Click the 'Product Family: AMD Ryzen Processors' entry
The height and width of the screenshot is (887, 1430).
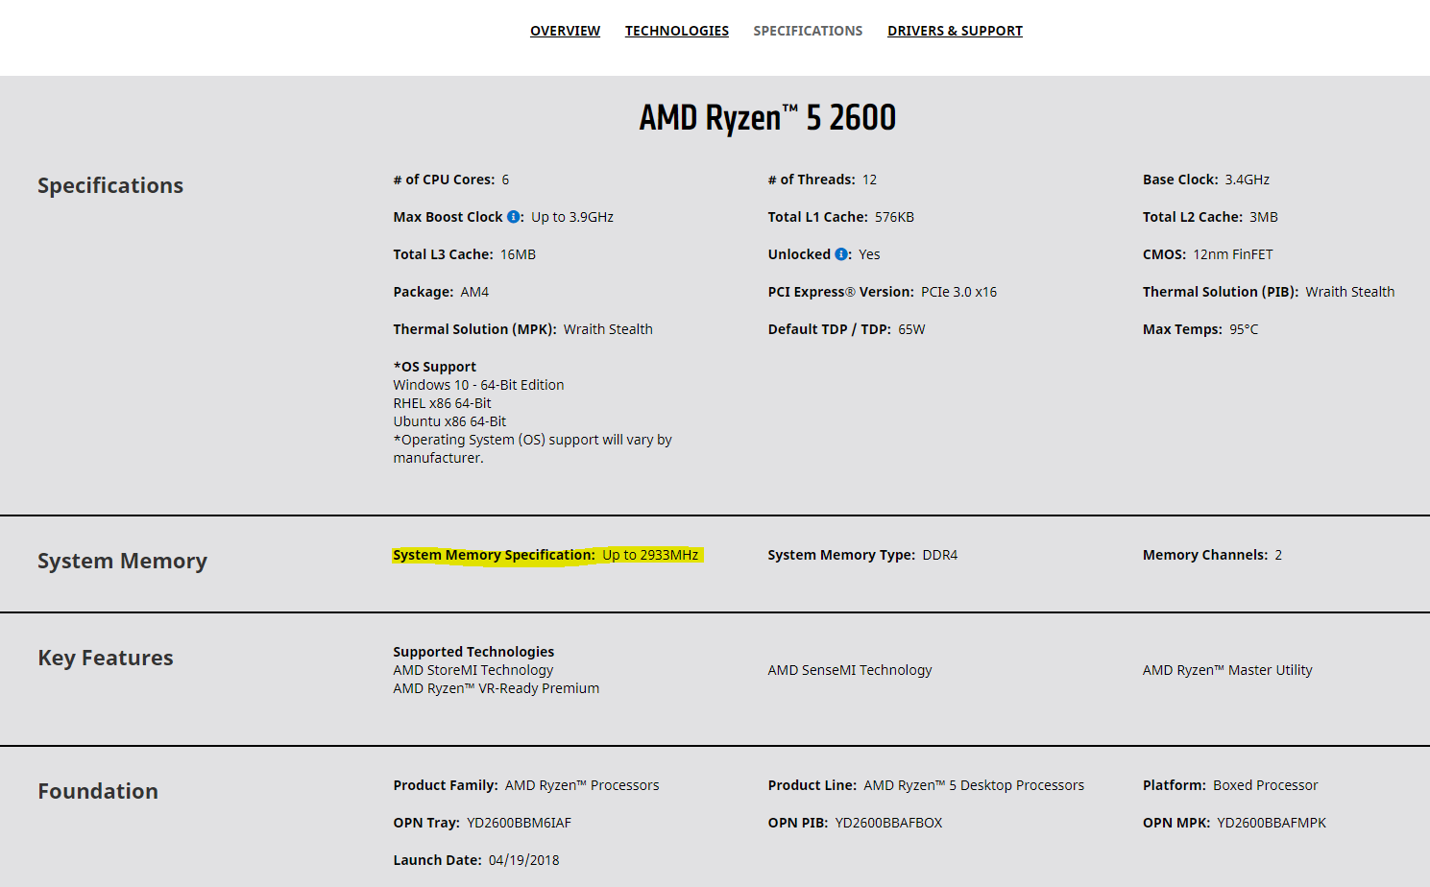tap(526, 785)
